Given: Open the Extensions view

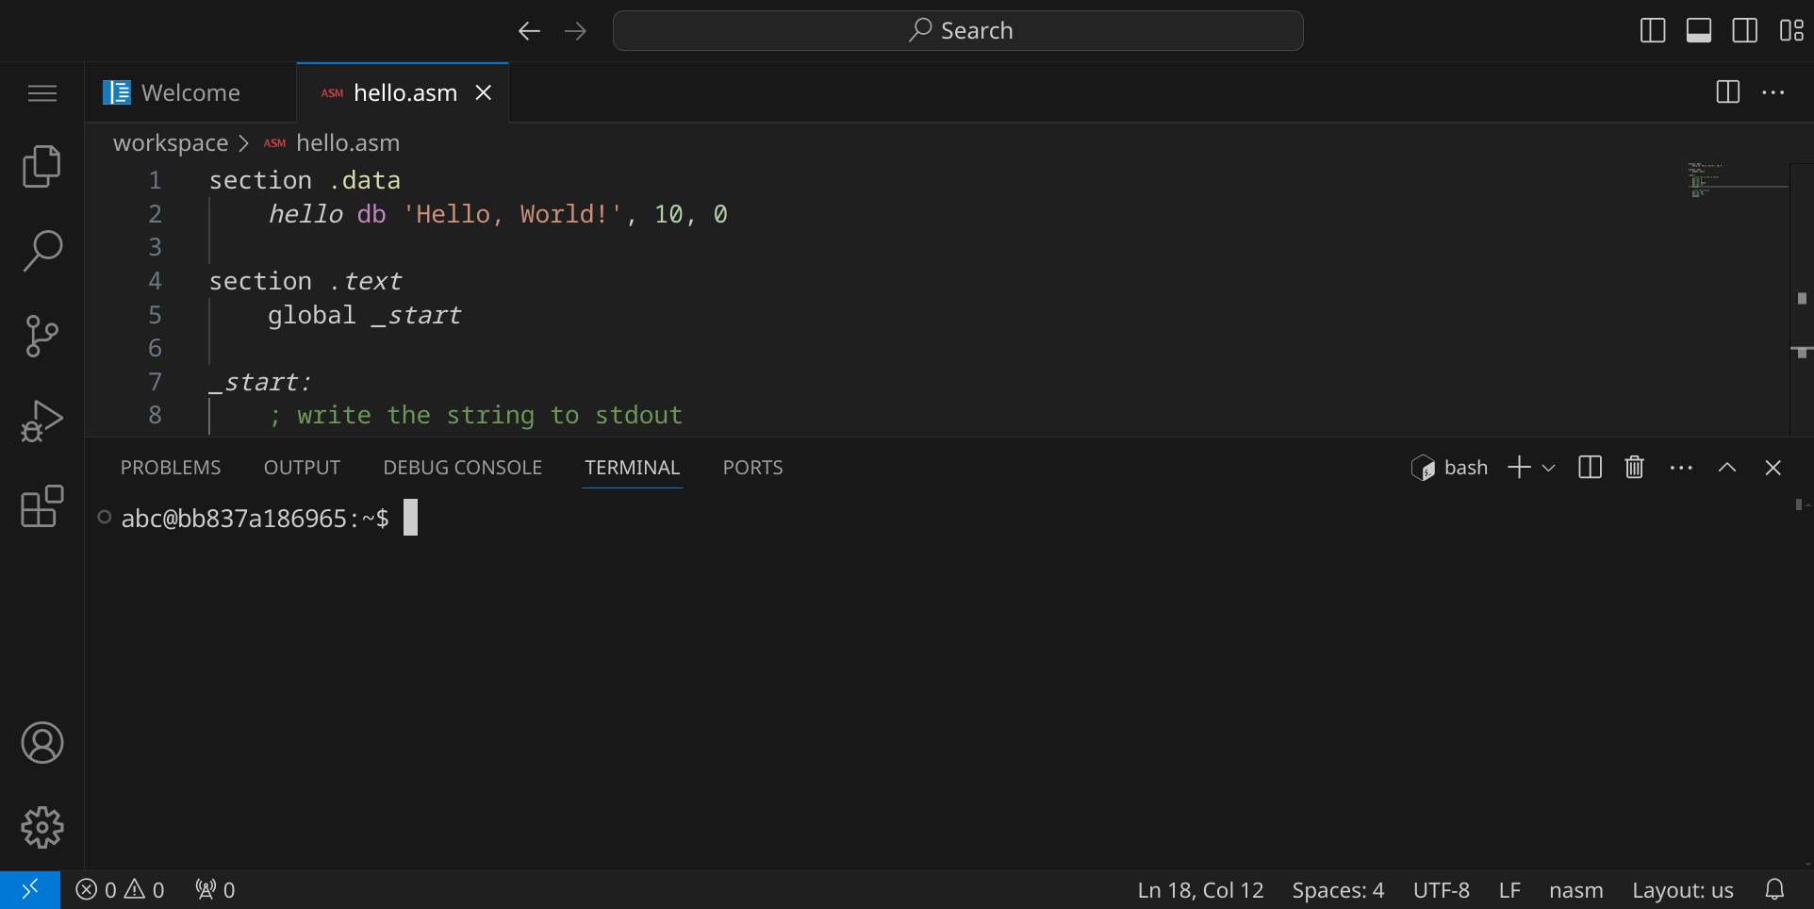Looking at the screenshot, I should [x=41, y=506].
